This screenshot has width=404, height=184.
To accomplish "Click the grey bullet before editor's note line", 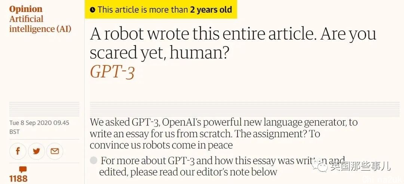I will coord(94,160).
